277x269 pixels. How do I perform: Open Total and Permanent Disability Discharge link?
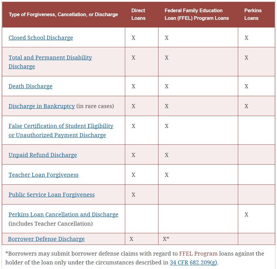(50, 58)
